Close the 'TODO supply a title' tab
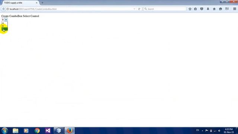Viewport: 238px width, 134px height. [x=36, y=3]
